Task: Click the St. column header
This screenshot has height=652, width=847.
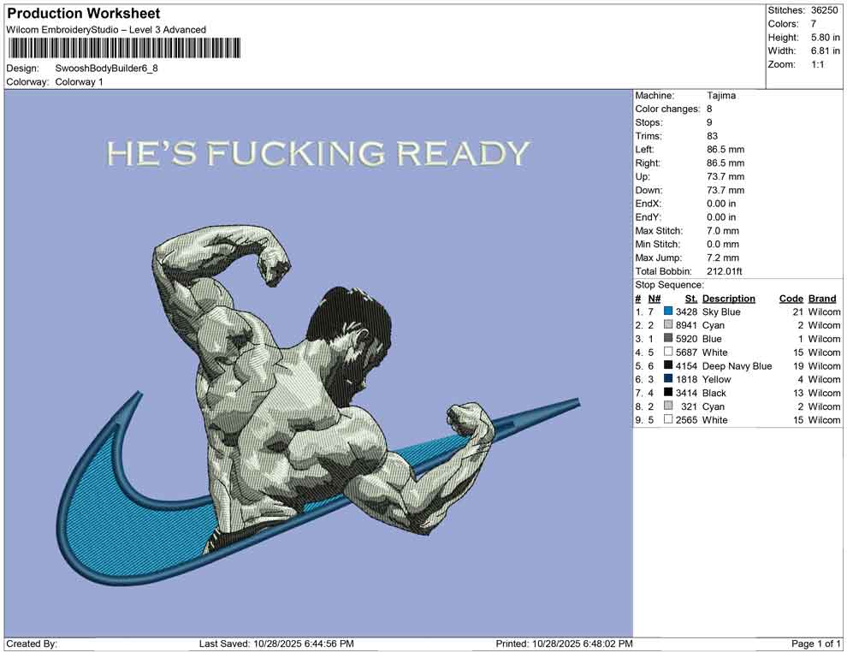Action: pos(690,298)
